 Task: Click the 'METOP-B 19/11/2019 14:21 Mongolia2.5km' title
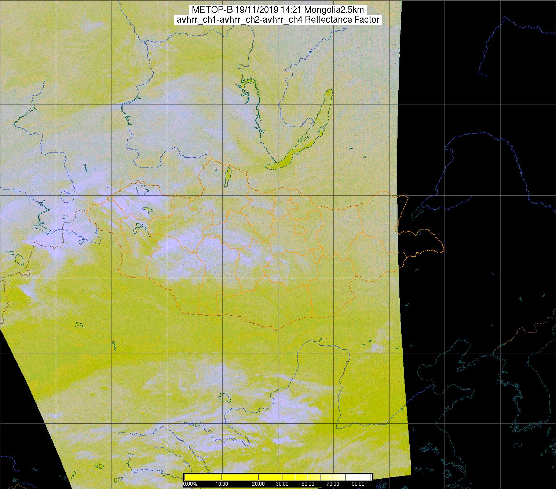coord(278,10)
